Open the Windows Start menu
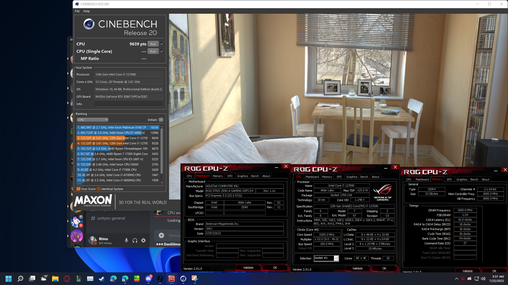The image size is (508, 285). [x=9, y=279]
